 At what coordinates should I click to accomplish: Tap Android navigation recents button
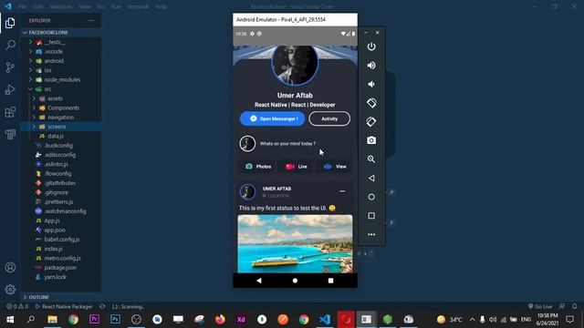(330, 281)
